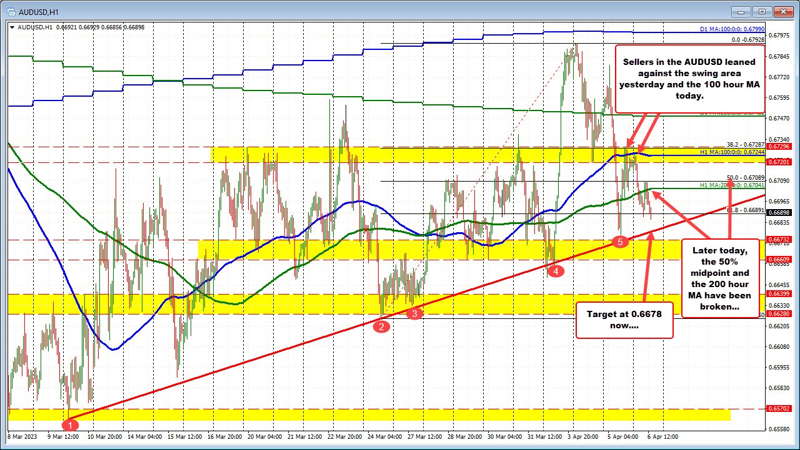Click the dropdown triangle beside the AUDUSD,H1 chart header
The width and height of the screenshot is (800, 450).
[12, 27]
